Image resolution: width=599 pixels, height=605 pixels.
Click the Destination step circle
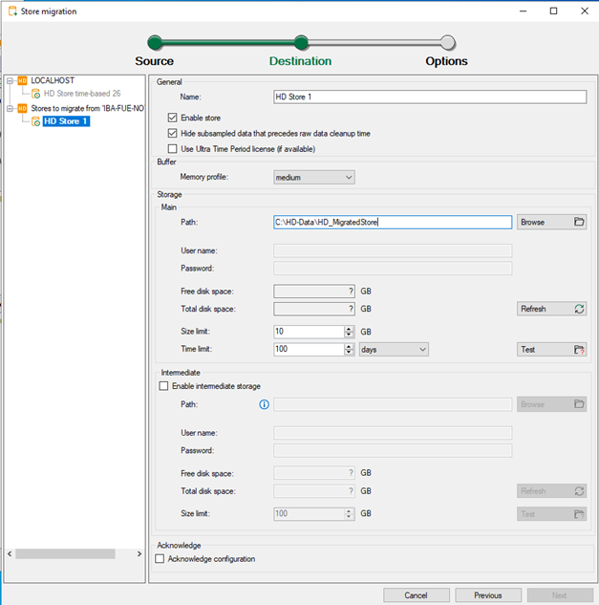tap(301, 42)
